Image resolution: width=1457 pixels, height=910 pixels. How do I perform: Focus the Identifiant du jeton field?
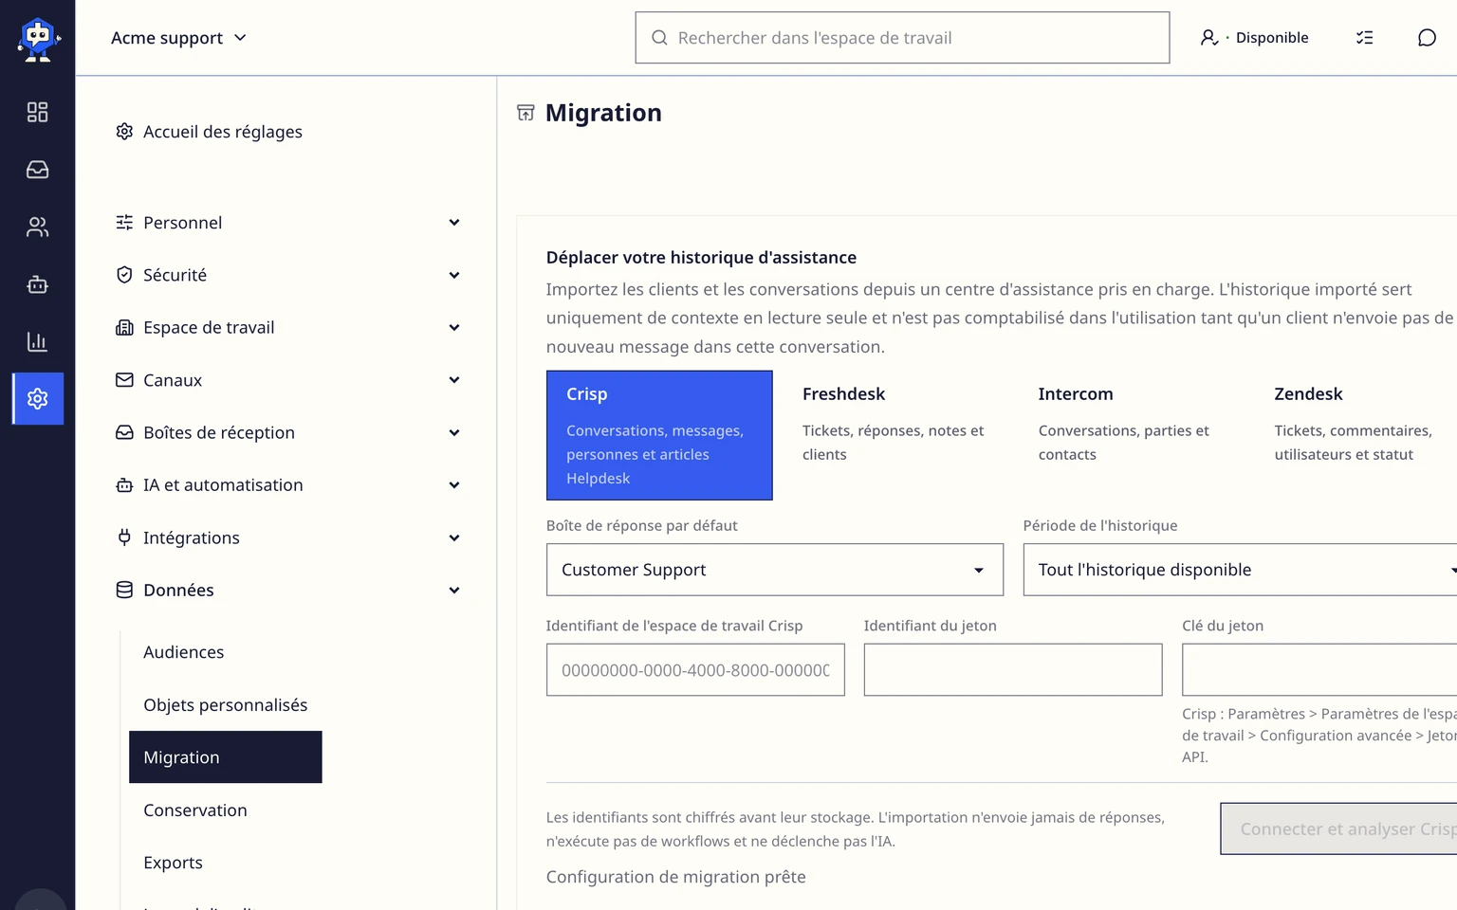point(1013,670)
